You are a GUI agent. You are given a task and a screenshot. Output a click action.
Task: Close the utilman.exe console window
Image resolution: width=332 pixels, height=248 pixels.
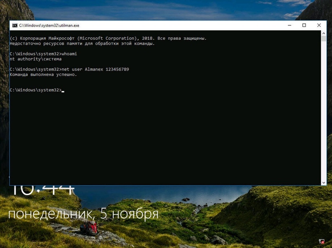[319, 25]
